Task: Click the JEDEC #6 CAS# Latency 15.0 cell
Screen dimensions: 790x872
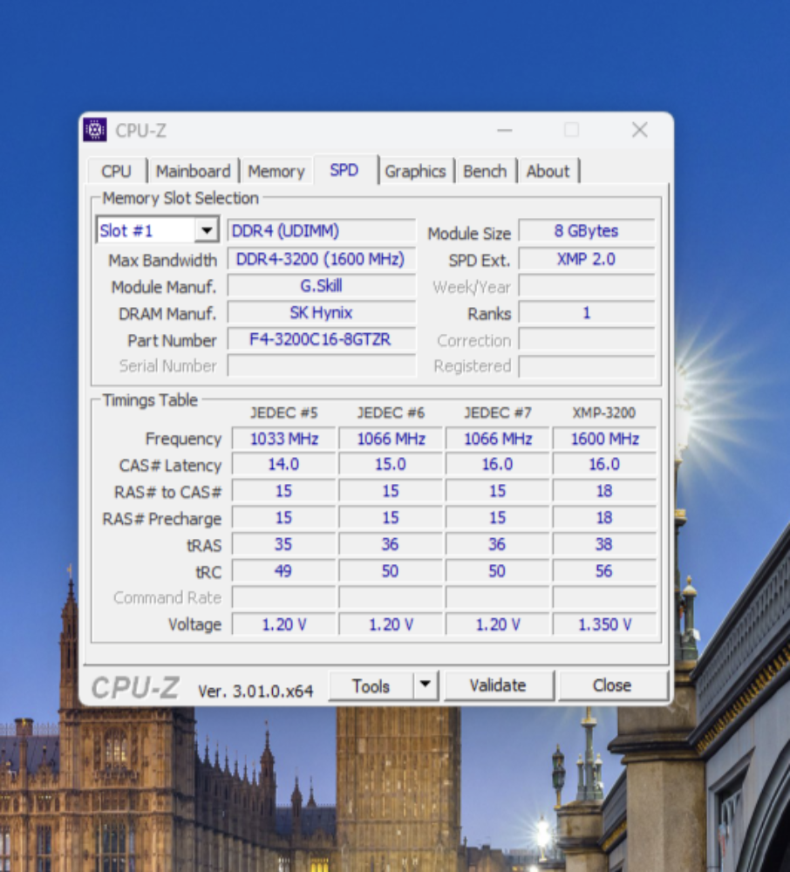Action: click(391, 465)
